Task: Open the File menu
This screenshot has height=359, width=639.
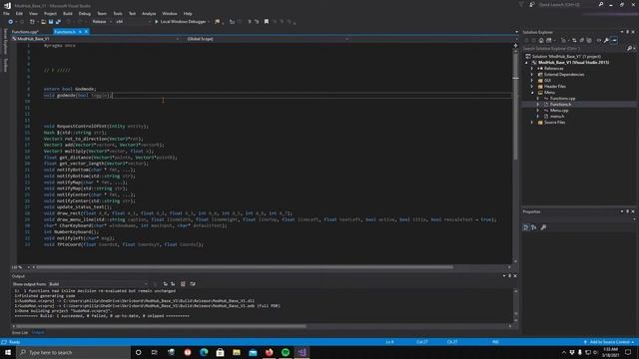Action: click(x=7, y=13)
